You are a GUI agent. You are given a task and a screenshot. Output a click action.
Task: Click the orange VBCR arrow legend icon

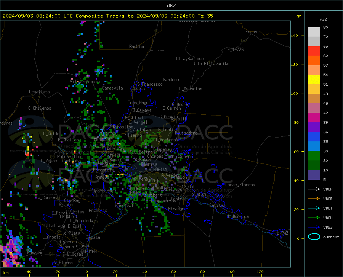click(314, 199)
